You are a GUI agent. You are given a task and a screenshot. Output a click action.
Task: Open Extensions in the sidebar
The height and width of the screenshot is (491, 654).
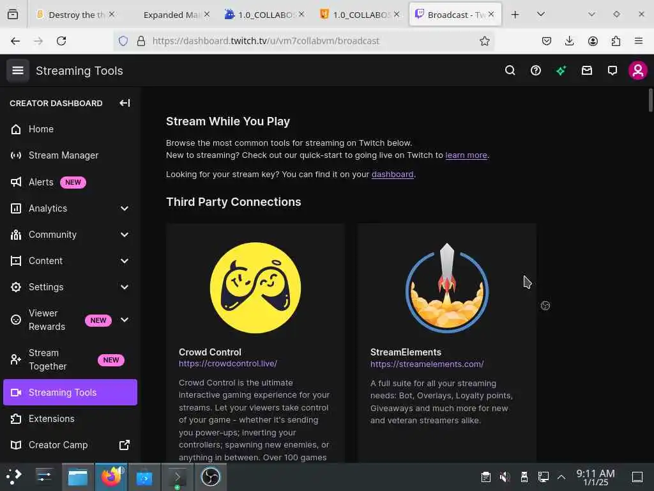coord(70,419)
